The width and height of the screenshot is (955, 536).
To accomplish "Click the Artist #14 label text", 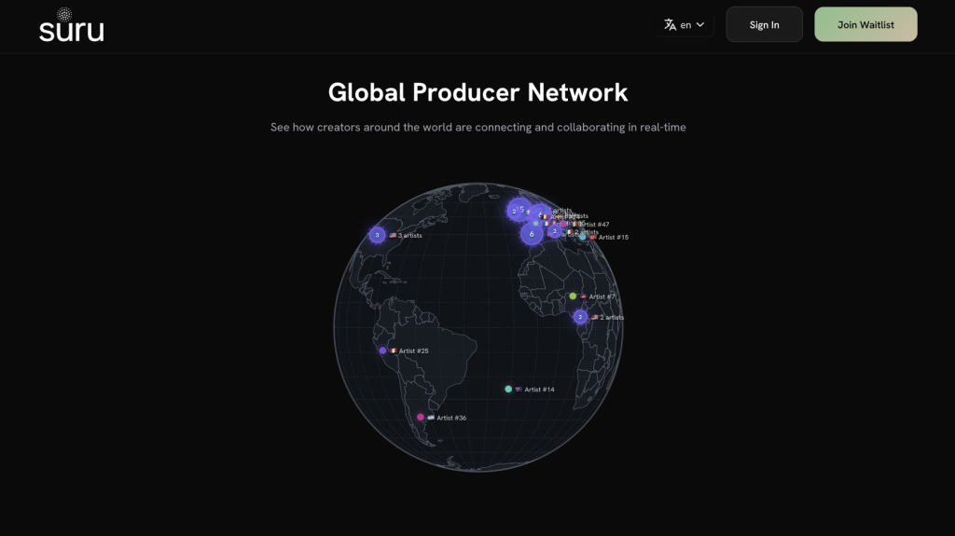I will (539, 390).
